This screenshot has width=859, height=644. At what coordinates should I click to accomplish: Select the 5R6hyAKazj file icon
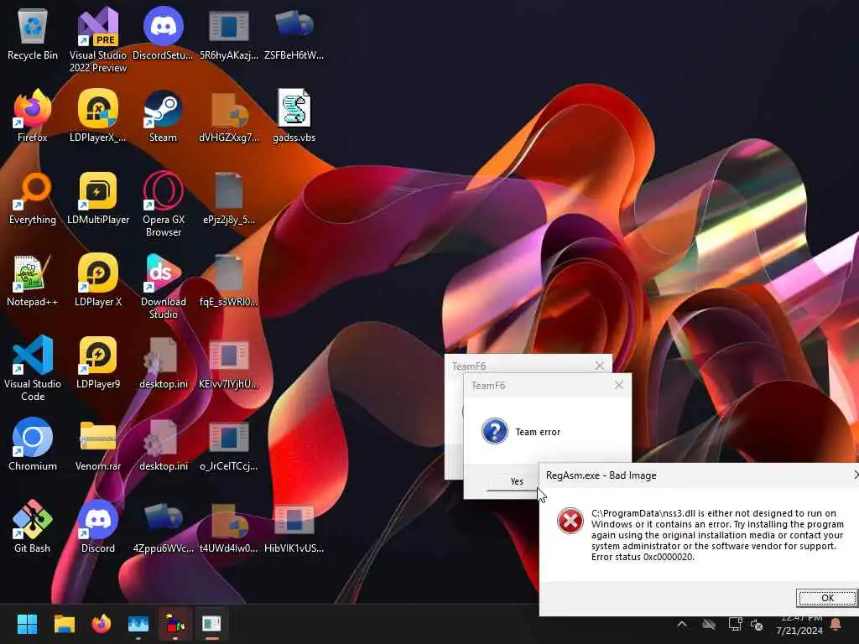point(229,34)
